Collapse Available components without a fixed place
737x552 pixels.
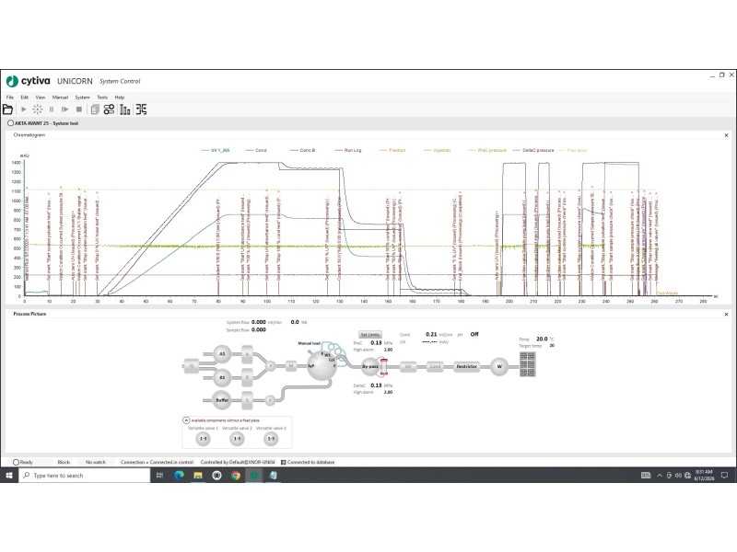pos(186,420)
